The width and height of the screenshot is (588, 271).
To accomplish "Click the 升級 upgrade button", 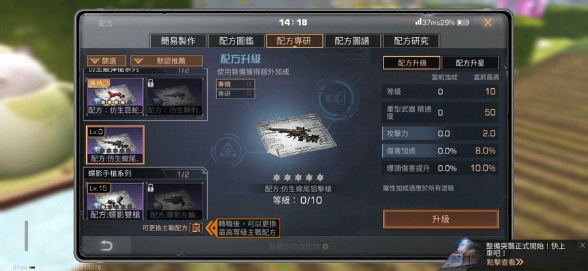I will [440, 219].
